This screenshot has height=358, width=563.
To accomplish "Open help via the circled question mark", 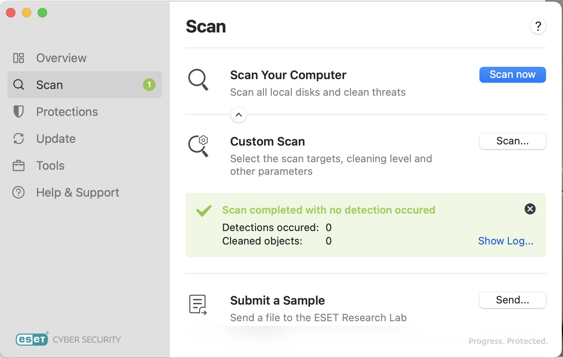I will (538, 26).
